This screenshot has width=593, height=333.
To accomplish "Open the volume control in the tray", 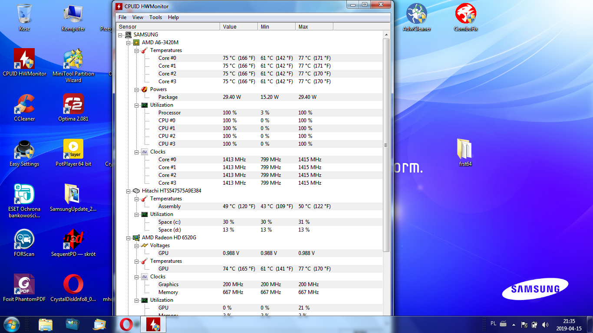I will pyautogui.click(x=545, y=324).
